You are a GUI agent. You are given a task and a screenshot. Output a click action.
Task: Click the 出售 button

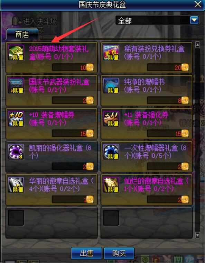tap(86, 253)
